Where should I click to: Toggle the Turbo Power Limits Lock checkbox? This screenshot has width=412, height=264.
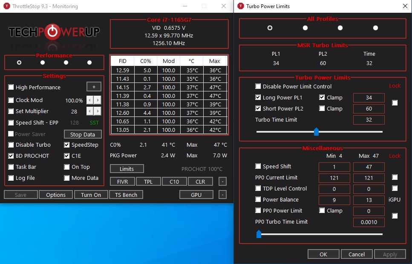coord(395,103)
